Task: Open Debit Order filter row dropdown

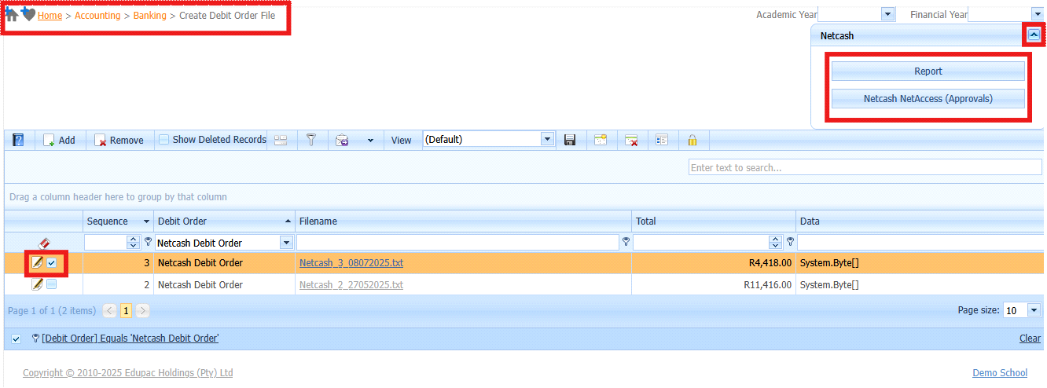Action: point(286,243)
